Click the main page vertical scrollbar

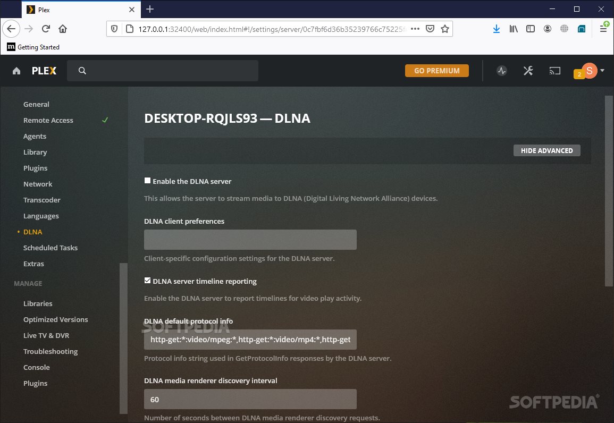coord(609,191)
